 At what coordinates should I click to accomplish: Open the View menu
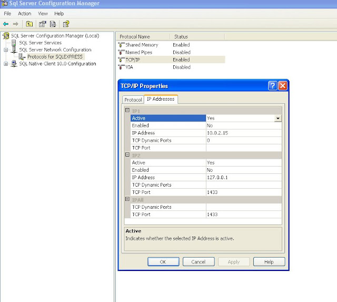(x=43, y=14)
